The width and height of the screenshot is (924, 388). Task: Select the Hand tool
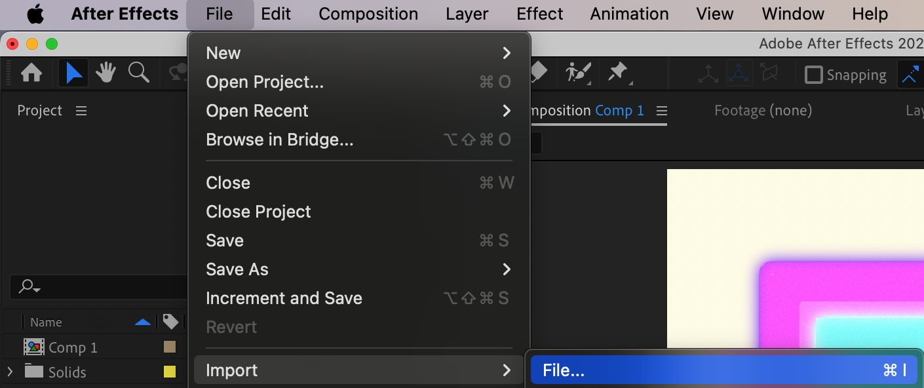tap(106, 73)
